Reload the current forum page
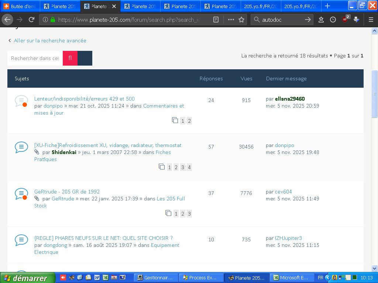Viewport: 378px width, 283px height. pos(32,20)
